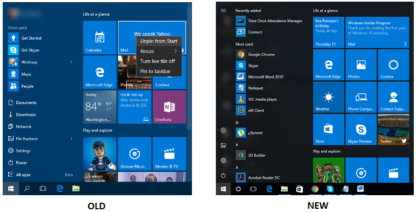
Task: Open the Windows Insider Program Mail tile
Action: (377, 33)
